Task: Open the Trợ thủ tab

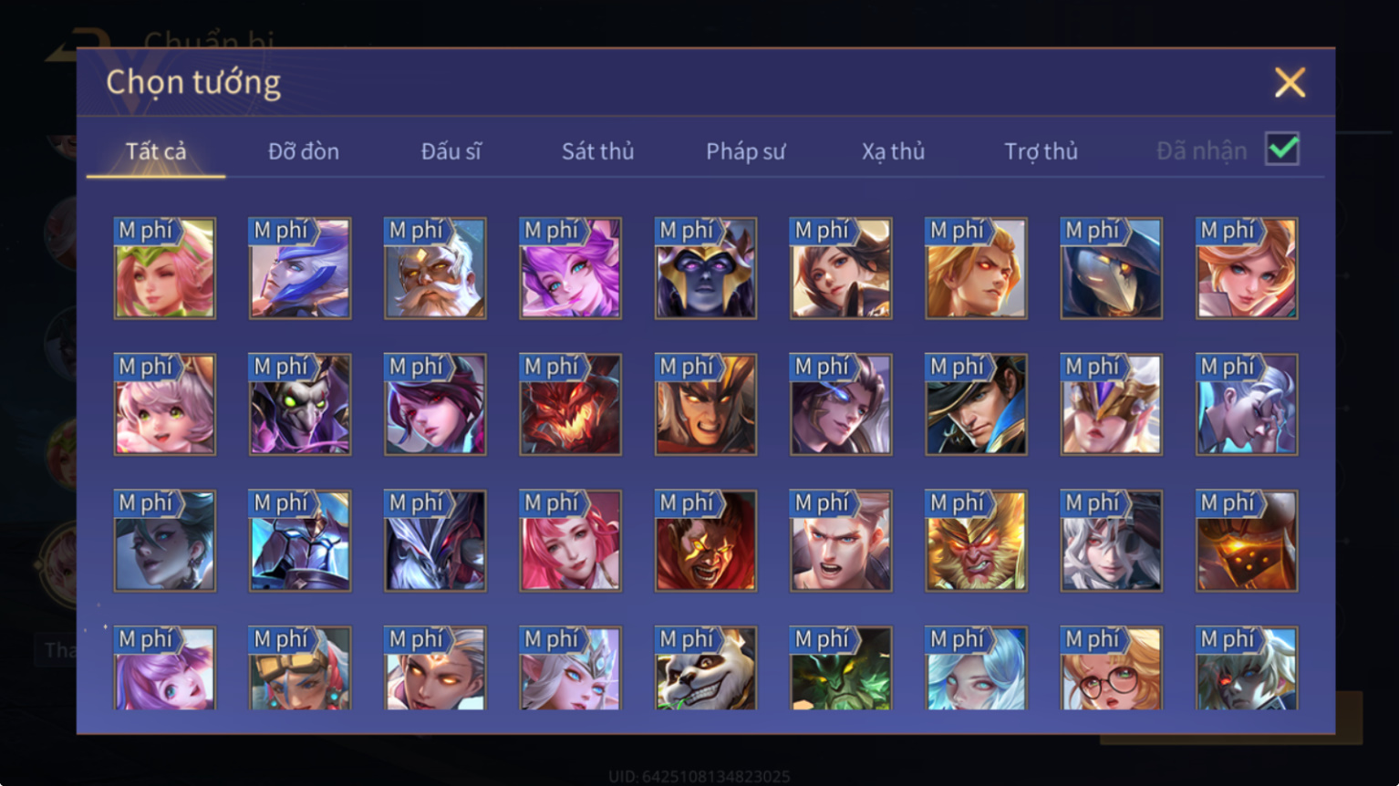Action: (1041, 151)
